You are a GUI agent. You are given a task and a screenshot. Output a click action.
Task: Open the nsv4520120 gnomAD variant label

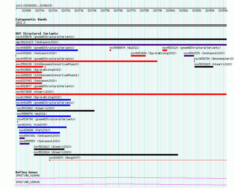(191, 48)
